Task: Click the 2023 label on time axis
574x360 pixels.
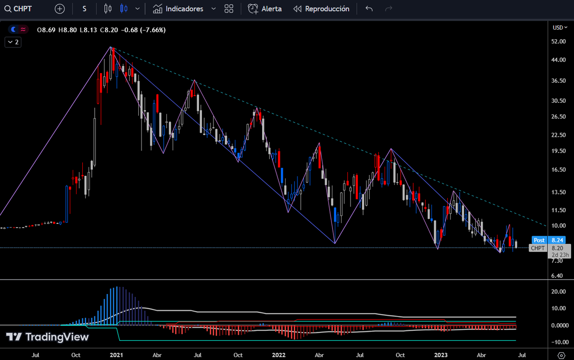Action: click(x=440, y=355)
